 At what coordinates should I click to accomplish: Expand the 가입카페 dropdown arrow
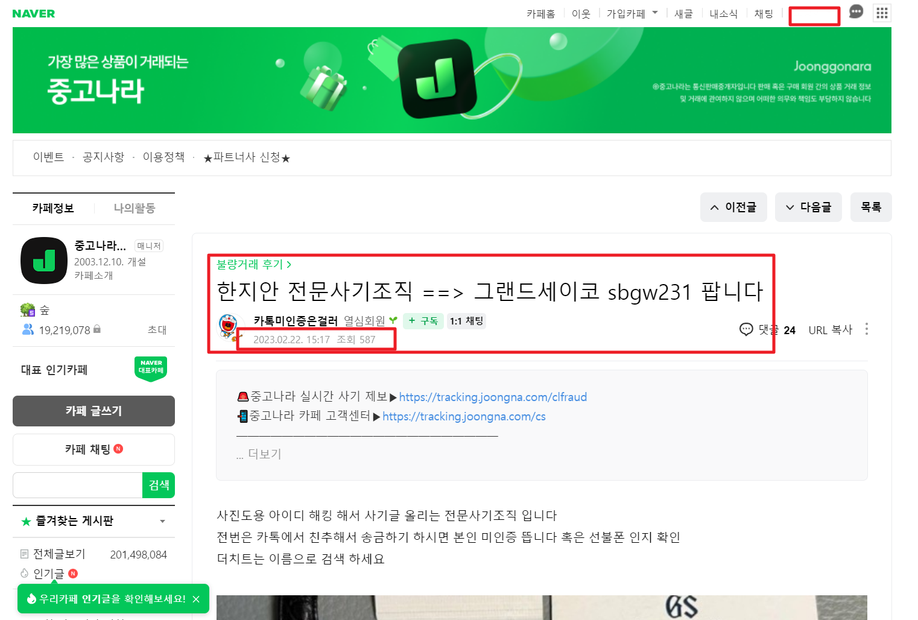click(x=655, y=12)
